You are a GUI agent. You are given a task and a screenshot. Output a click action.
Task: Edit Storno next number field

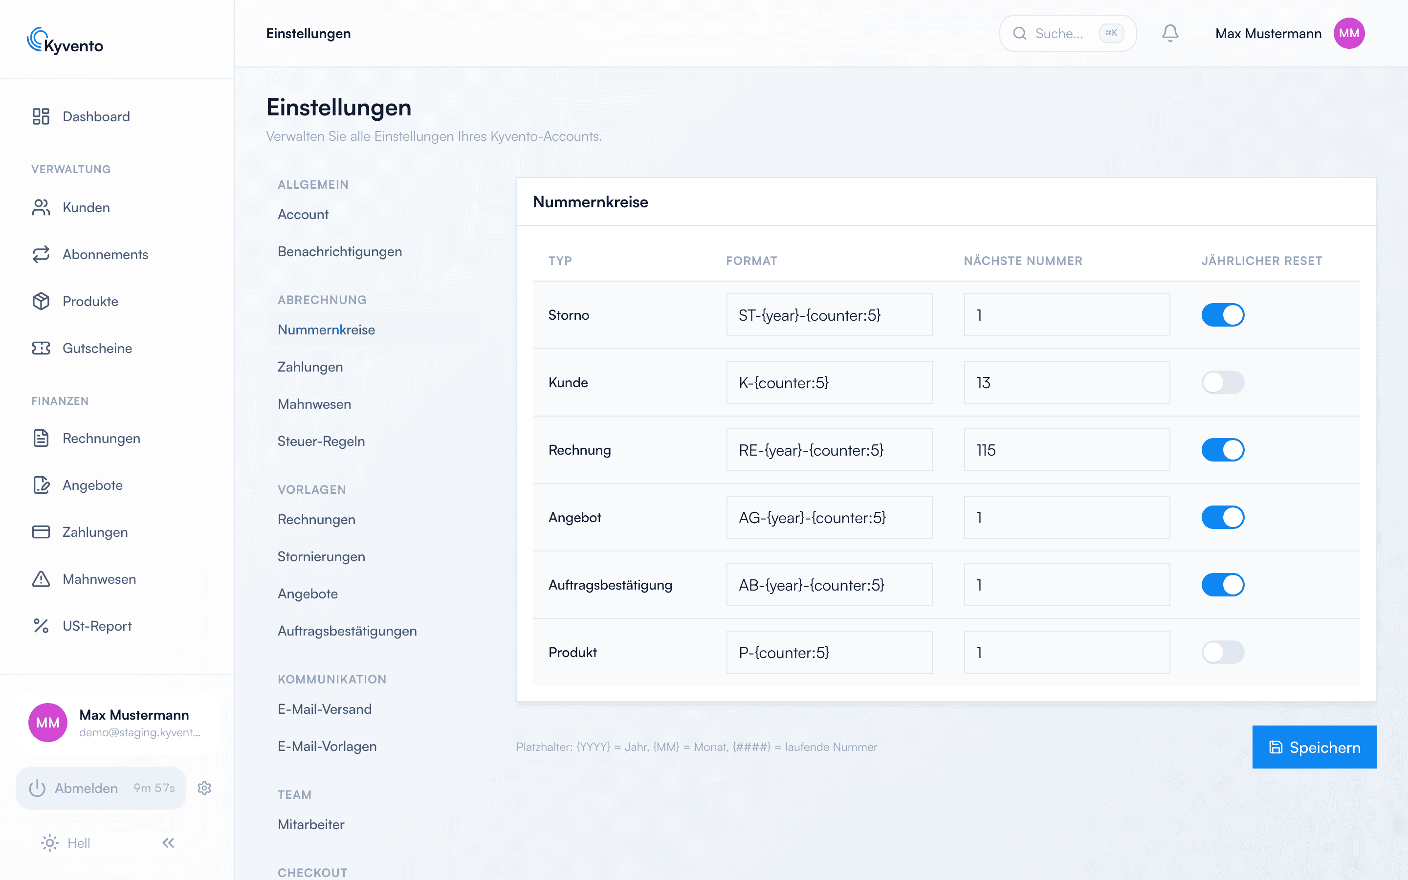click(x=1066, y=315)
